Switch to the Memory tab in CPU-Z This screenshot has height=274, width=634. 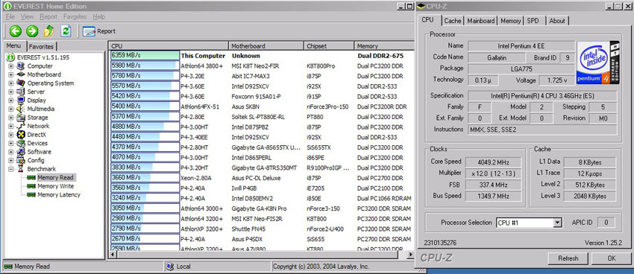point(510,21)
